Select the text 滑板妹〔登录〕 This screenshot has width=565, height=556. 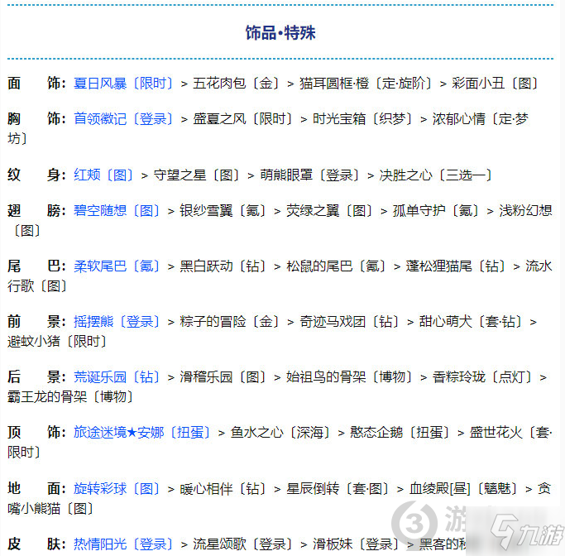coord(357,544)
